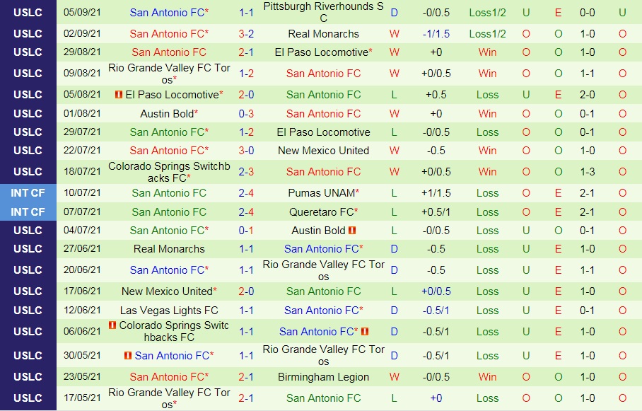Image resolution: width=642 pixels, height=411 pixels.
Task: Click the 3-0 score against New Mexico United
Action: (x=246, y=151)
